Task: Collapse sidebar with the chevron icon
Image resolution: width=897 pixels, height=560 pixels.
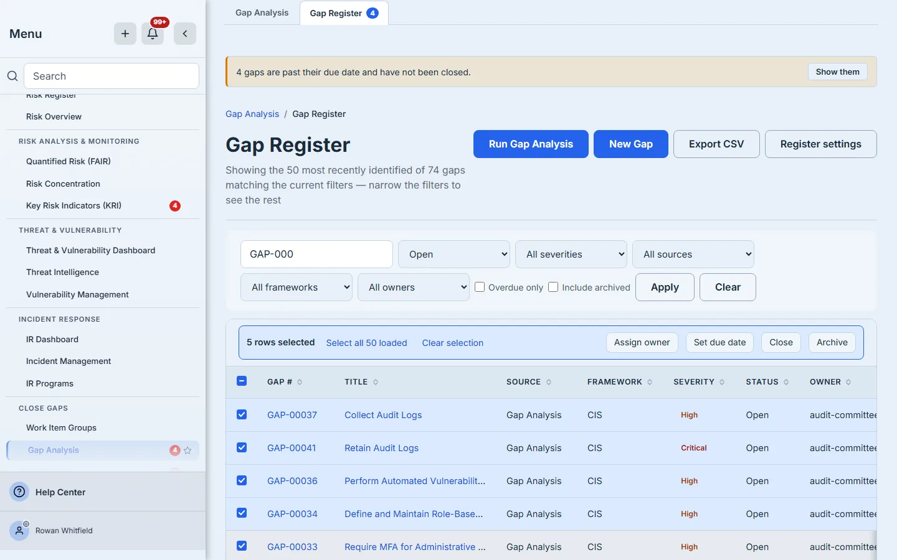Action: click(185, 34)
